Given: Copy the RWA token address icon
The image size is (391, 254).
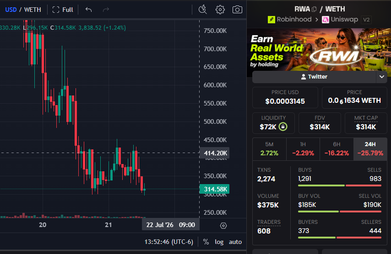Looking at the screenshot, I should coord(314,9).
